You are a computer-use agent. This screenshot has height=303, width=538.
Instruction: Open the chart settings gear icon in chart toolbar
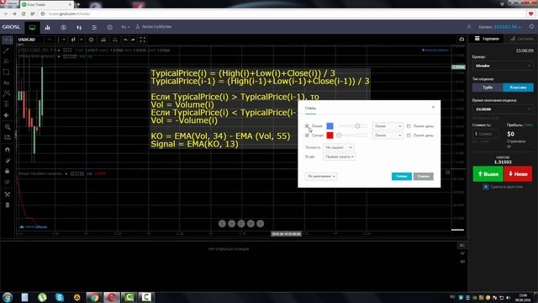coord(91,40)
